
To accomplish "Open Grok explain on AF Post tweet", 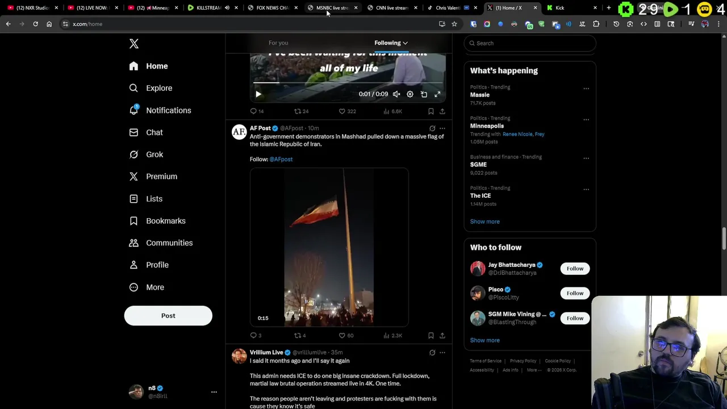I will click(x=432, y=128).
